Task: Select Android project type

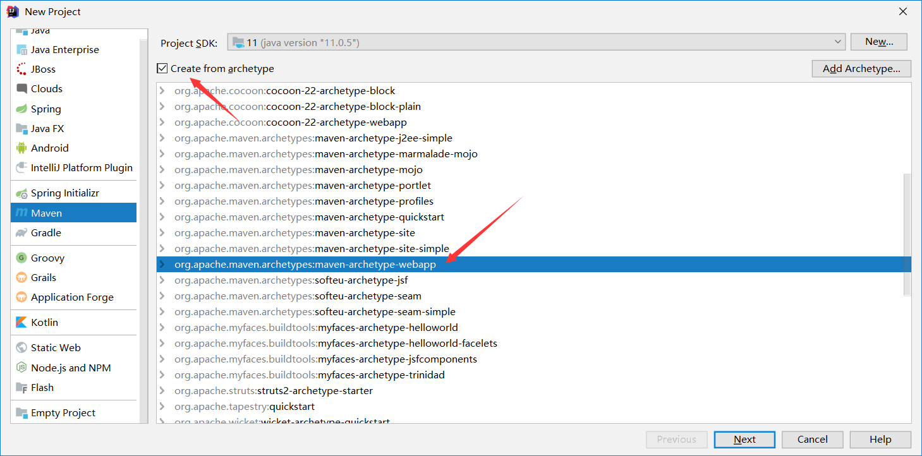Action: click(x=73, y=148)
